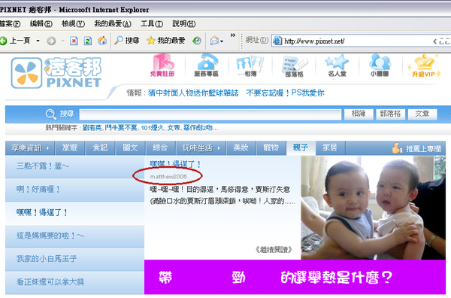The width and height of the screenshot is (451, 298).
Task: Open the 工具(T) menu
Action: (152, 23)
